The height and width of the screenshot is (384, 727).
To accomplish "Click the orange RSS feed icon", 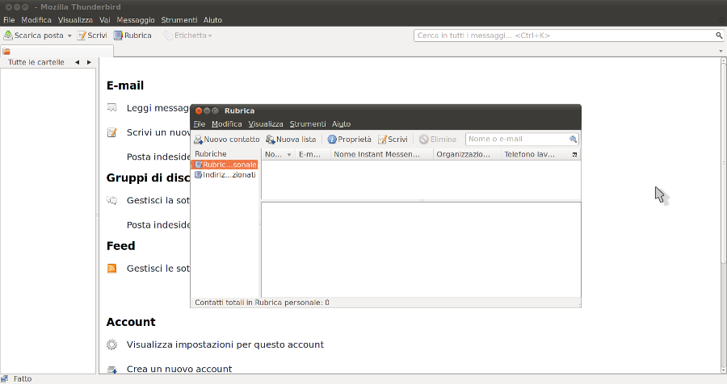I will coord(111,268).
